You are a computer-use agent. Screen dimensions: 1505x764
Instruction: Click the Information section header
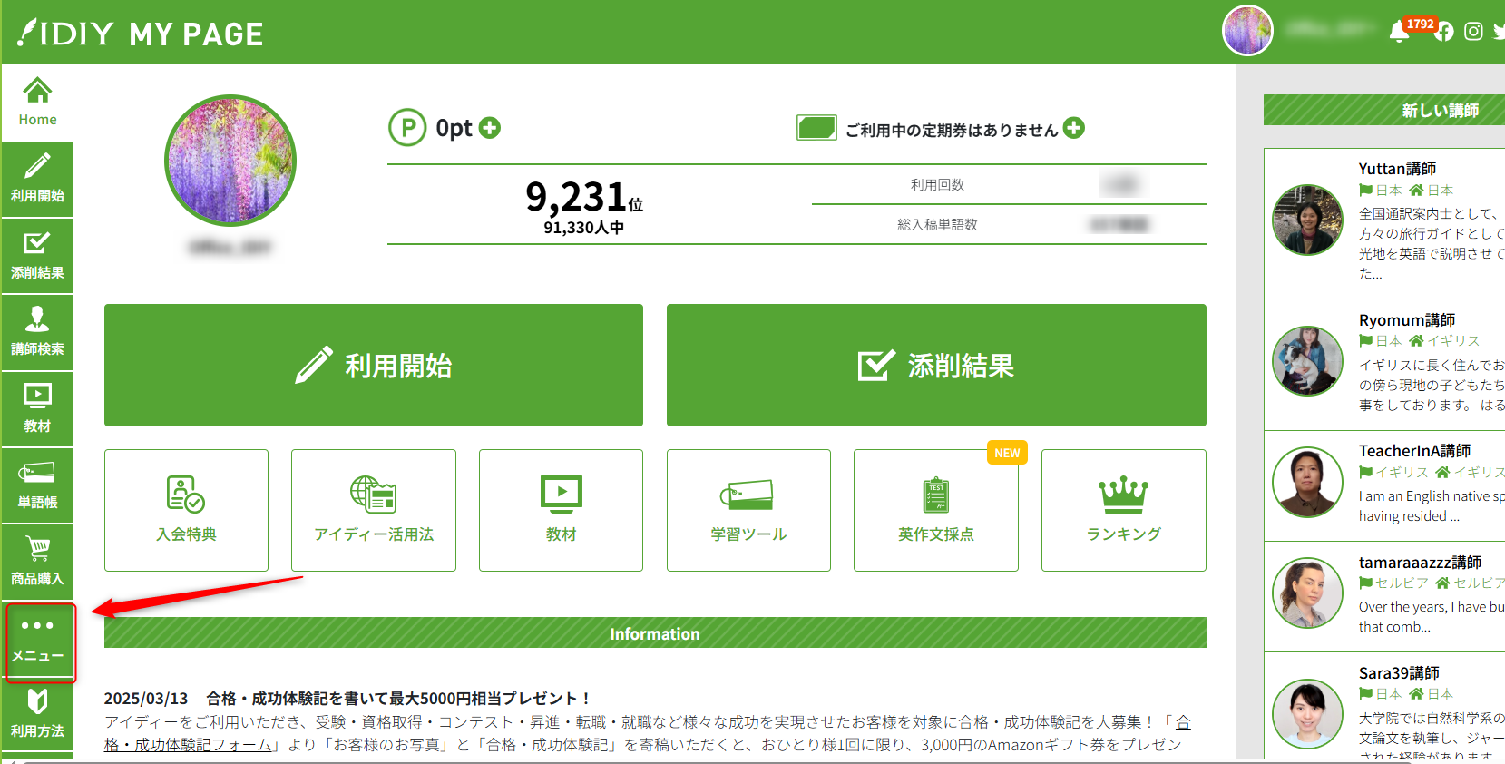[655, 633]
